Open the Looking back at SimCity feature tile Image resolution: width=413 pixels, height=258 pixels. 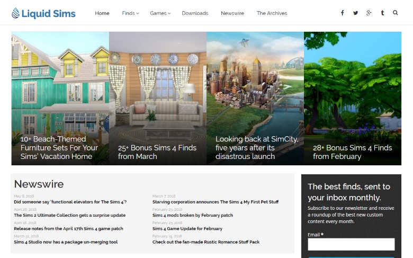pos(255,99)
